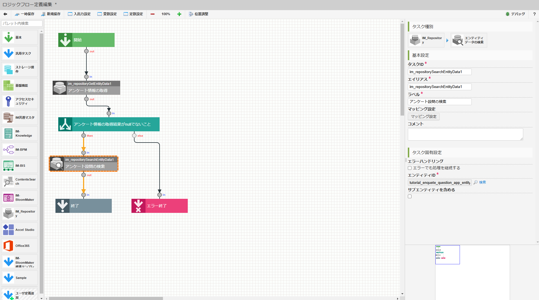Open the debug (デバッグ) tool
539x300 pixels.
tap(515, 14)
